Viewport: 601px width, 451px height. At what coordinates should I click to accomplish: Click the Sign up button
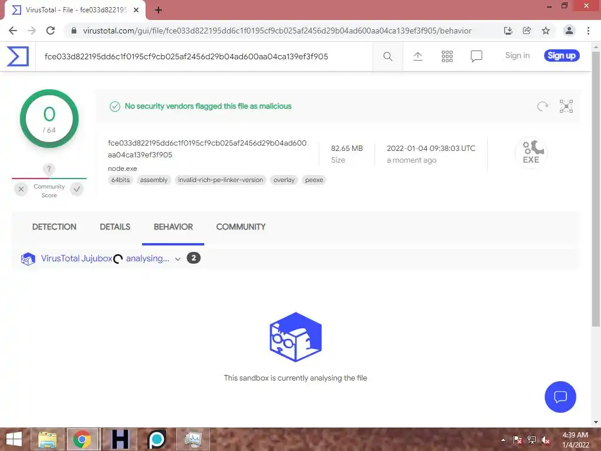(x=562, y=56)
